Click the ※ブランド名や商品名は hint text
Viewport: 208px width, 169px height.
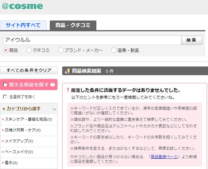point(133,128)
